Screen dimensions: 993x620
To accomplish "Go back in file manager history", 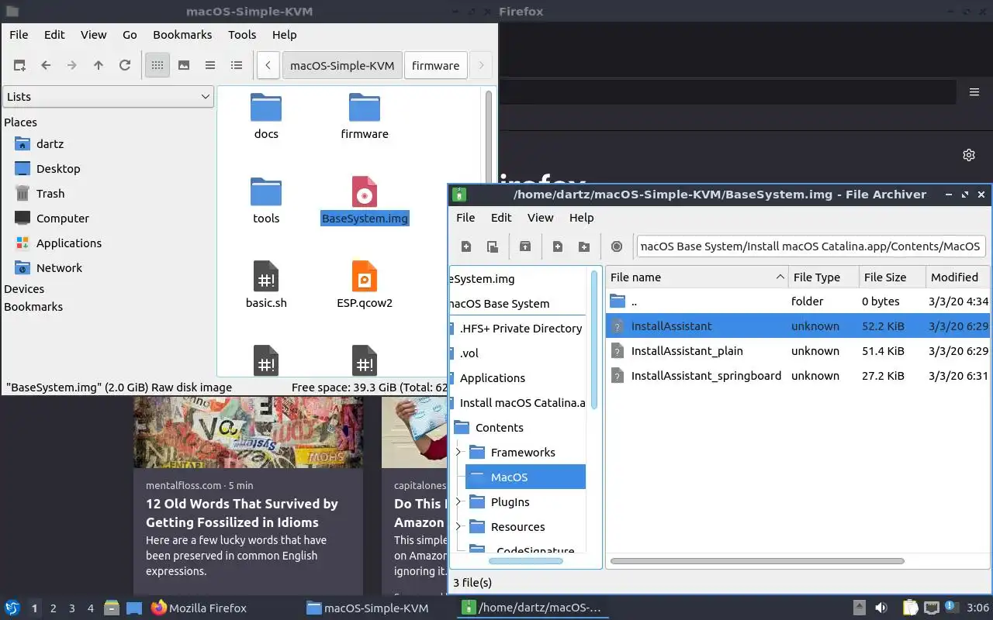I will pos(46,66).
